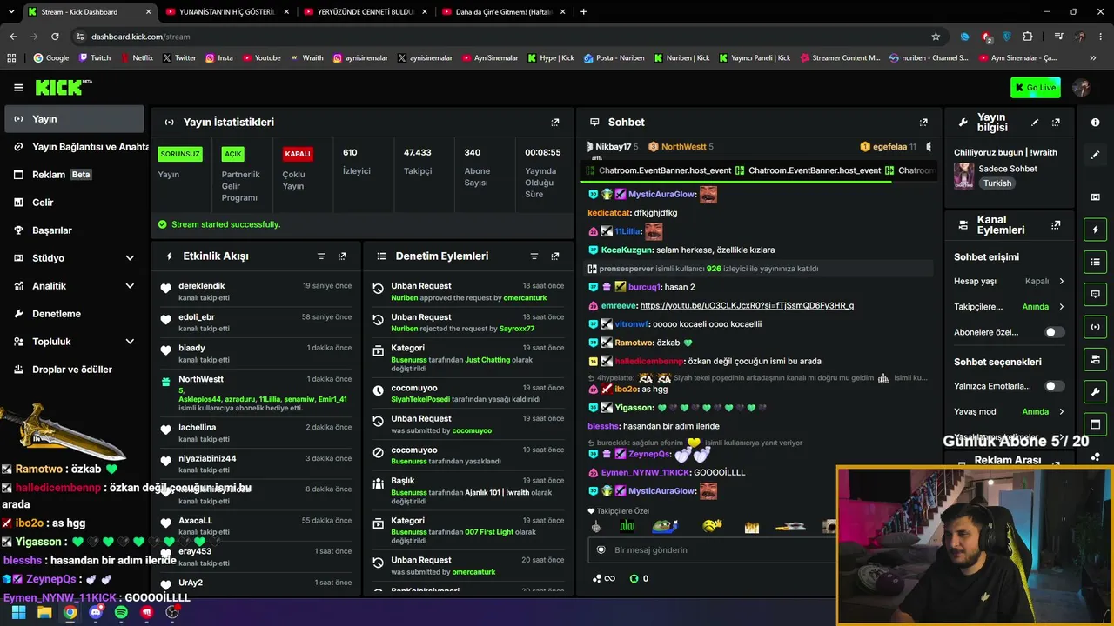The width and height of the screenshot is (1114, 626).
Task: Click the Kick logo
Action: coord(63,87)
